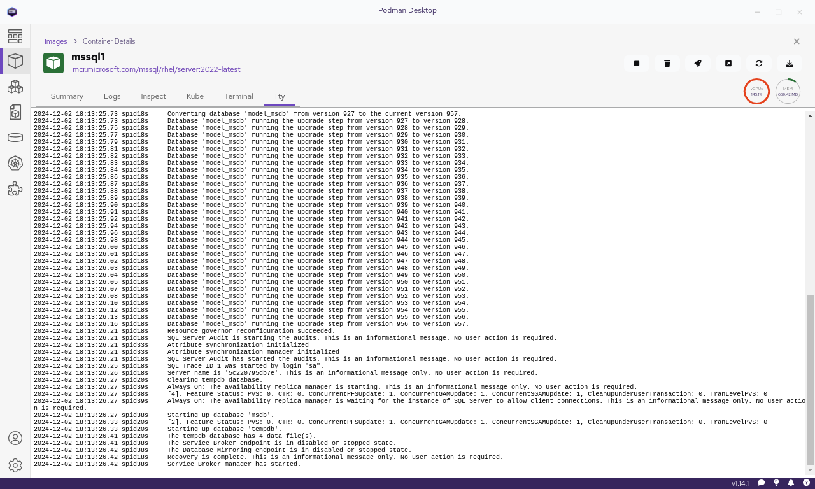
Task: Open the Dashboard sidebar icon
Action: tap(15, 36)
